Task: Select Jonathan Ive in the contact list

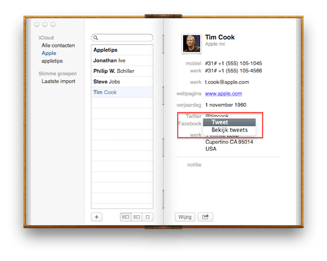Action: pyautogui.click(x=122, y=60)
